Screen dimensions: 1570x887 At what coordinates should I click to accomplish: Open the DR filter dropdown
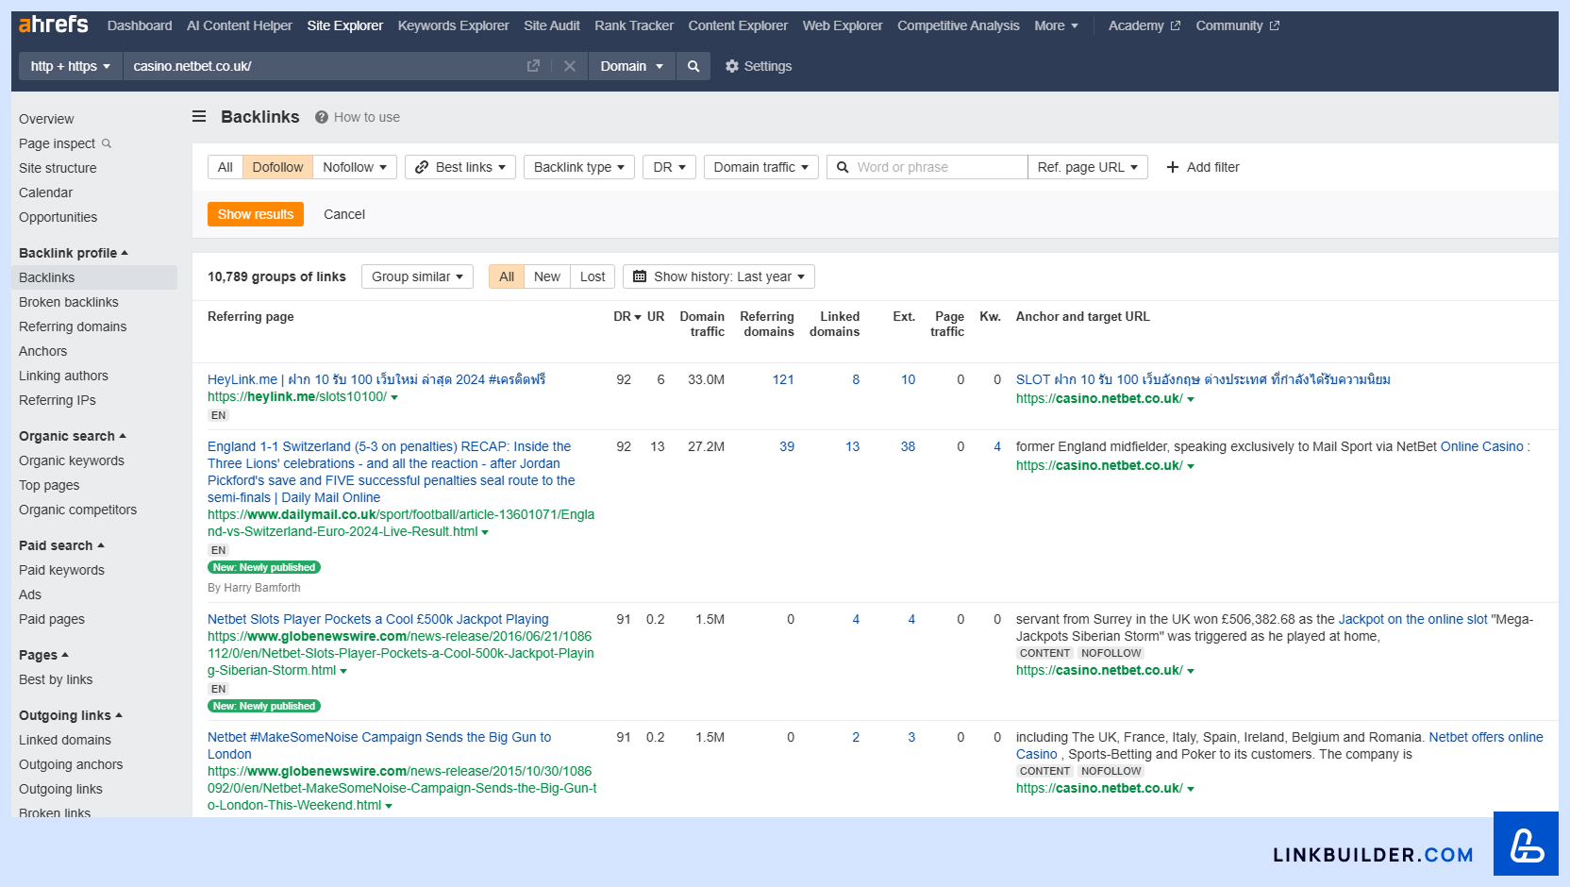[670, 167]
